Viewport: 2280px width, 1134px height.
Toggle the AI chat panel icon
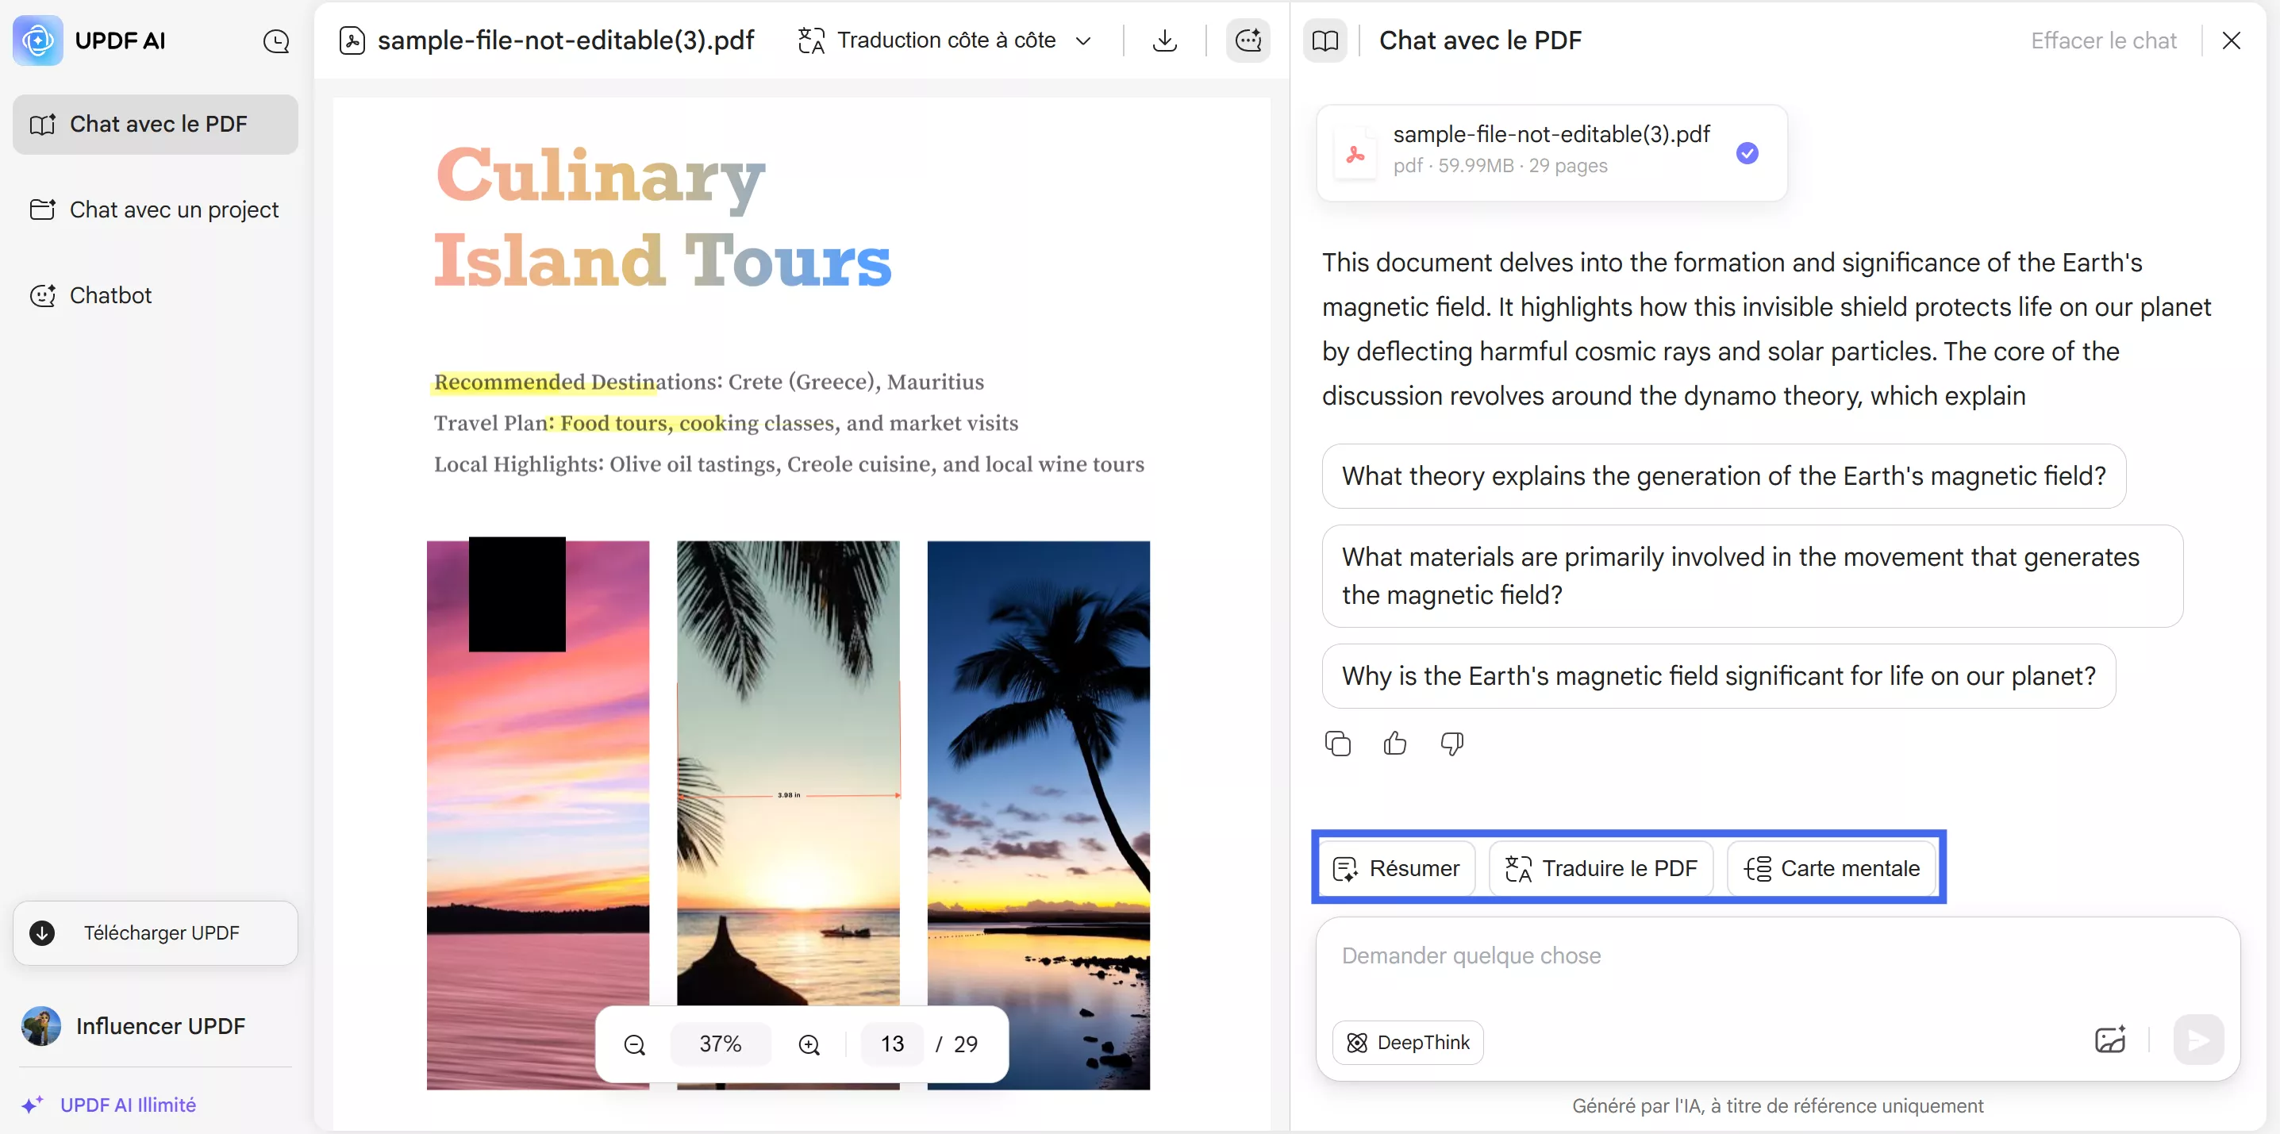coord(1248,40)
